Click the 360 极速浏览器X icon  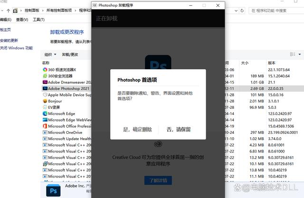[45, 69]
